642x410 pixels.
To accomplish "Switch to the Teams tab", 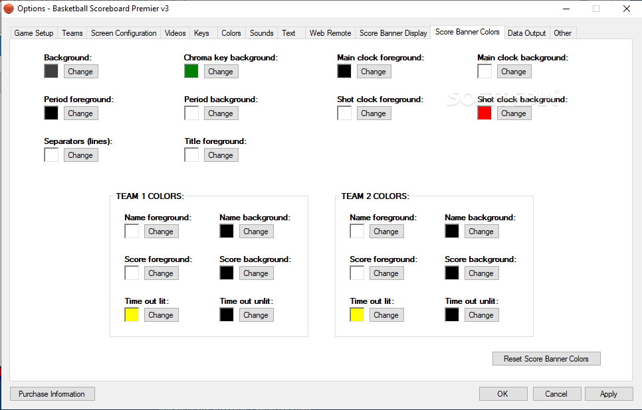I will pos(72,33).
